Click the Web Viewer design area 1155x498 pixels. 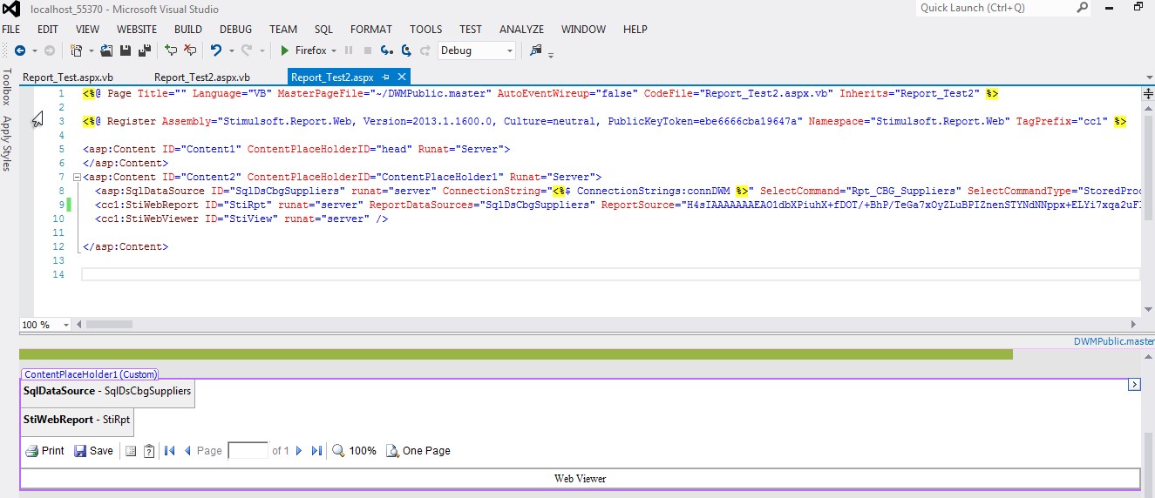point(580,479)
